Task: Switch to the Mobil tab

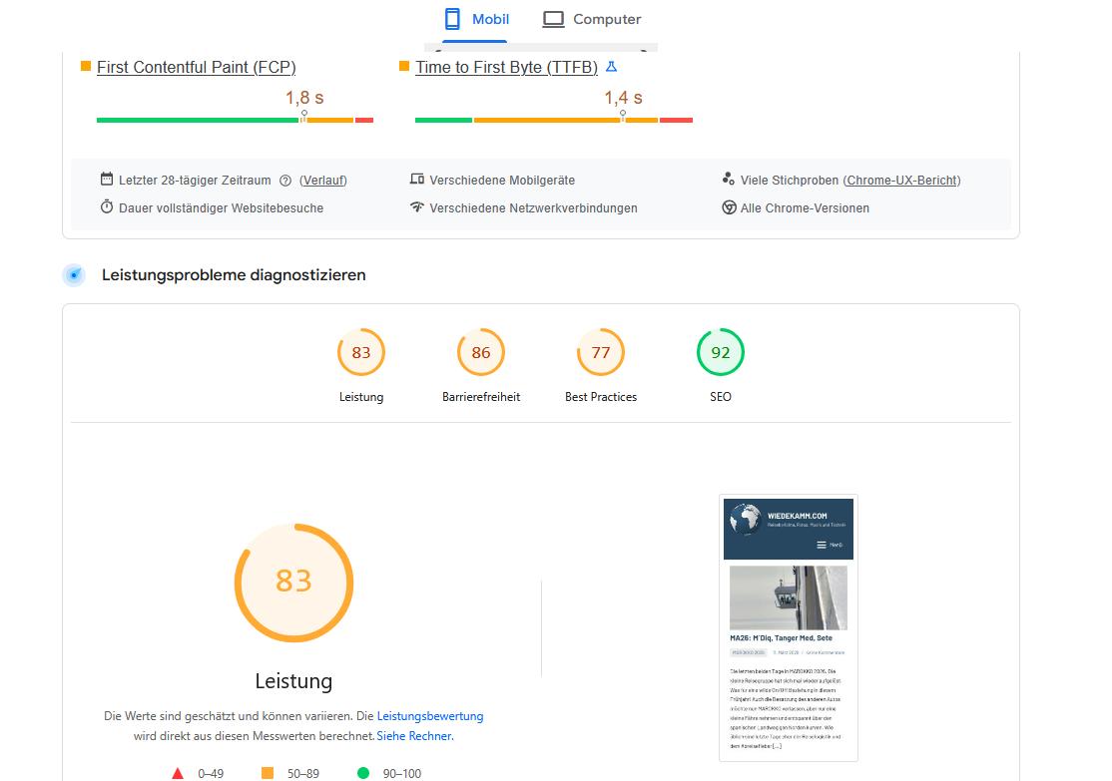Action: (476, 19)
